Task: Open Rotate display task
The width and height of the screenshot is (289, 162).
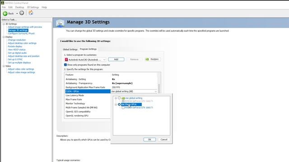Action: [15, 46]
